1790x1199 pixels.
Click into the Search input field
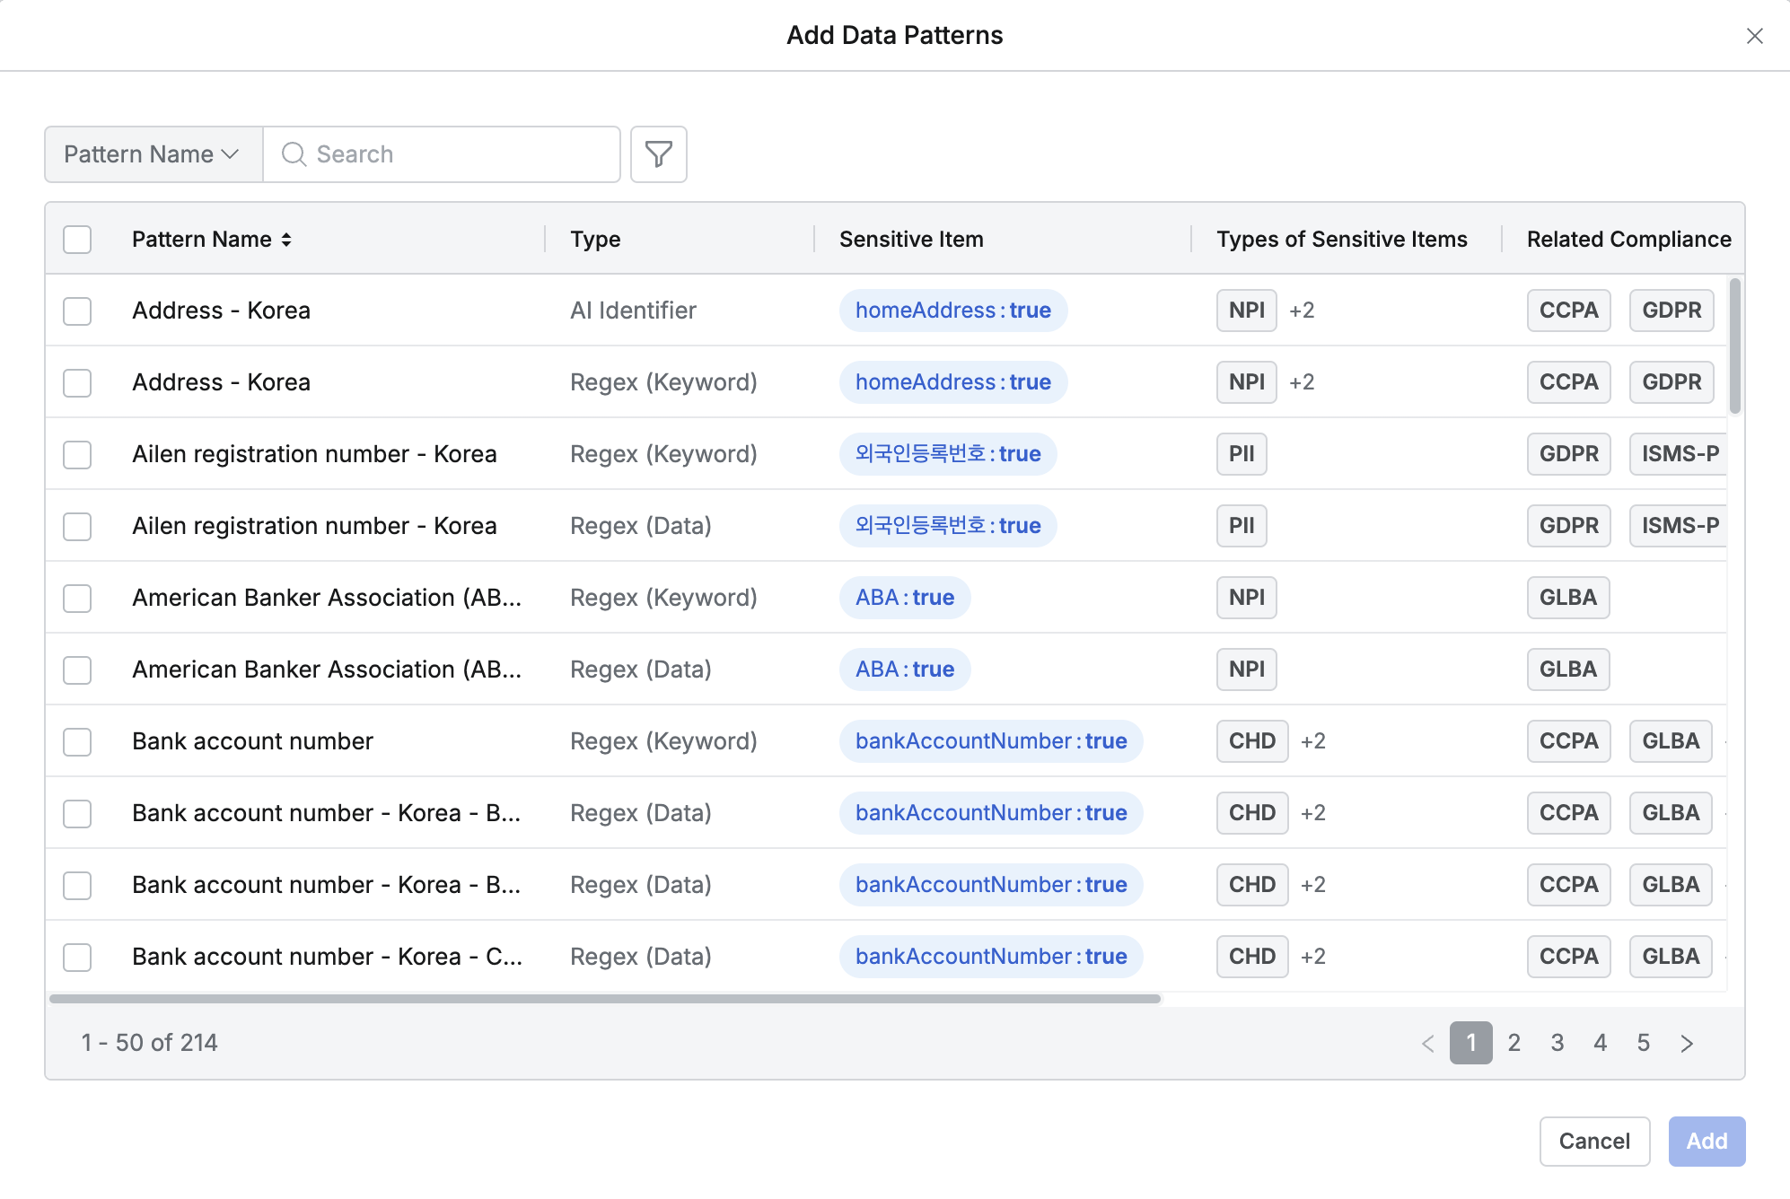pyautogui.click(x=458, y=154)
